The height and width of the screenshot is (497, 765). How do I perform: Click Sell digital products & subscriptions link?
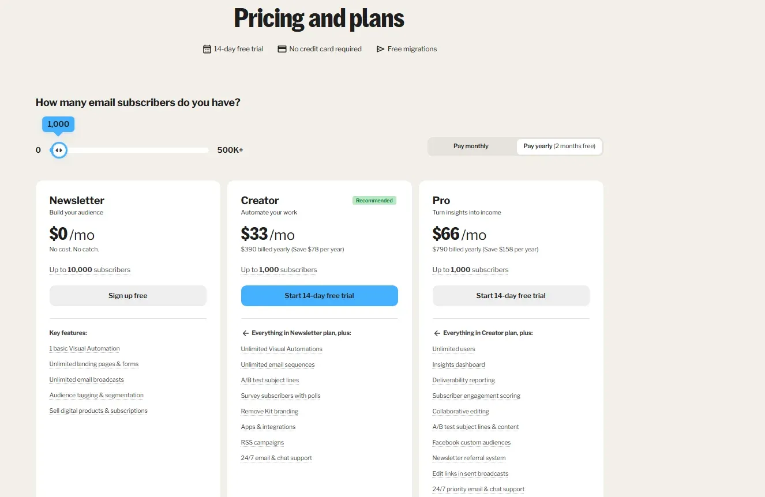pos(98,411)
